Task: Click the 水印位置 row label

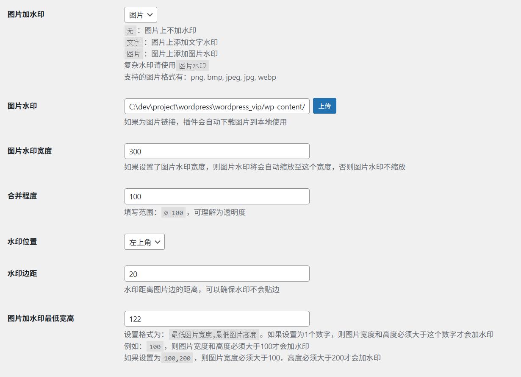Action: pos(22,242)
